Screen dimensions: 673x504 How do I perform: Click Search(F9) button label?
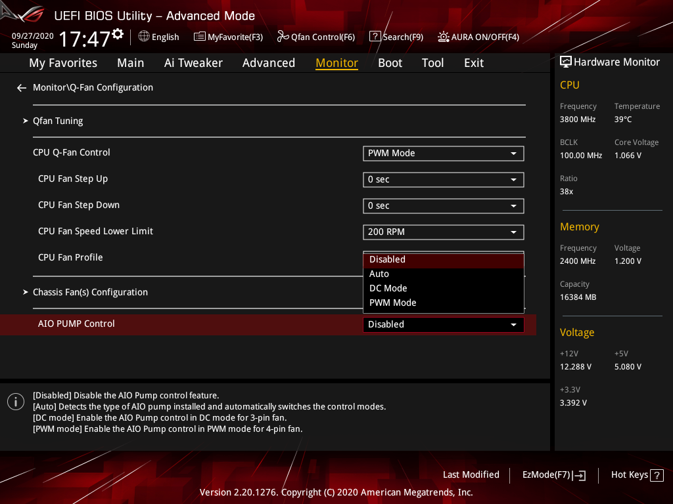403,37
